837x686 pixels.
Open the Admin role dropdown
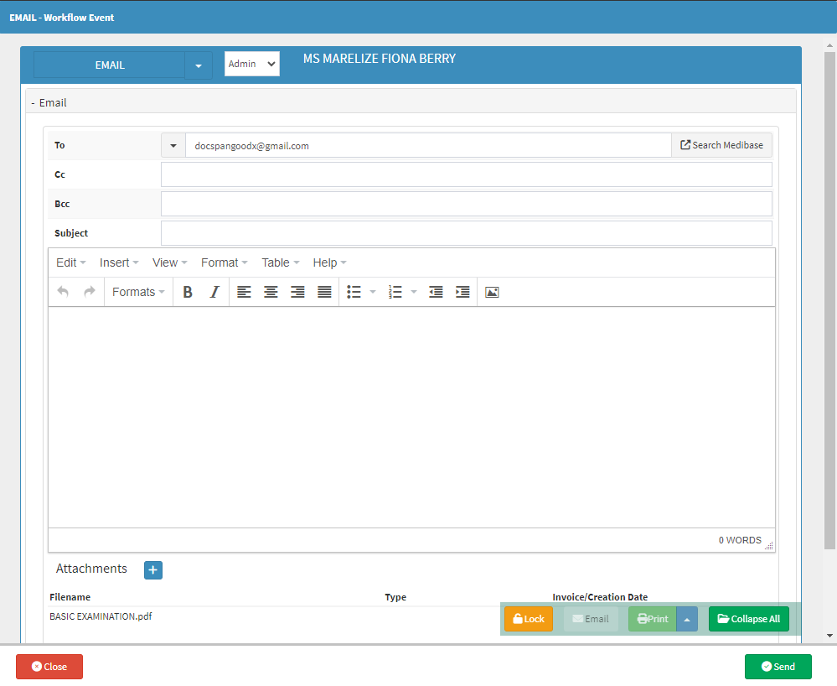click(x=251, y=64)
